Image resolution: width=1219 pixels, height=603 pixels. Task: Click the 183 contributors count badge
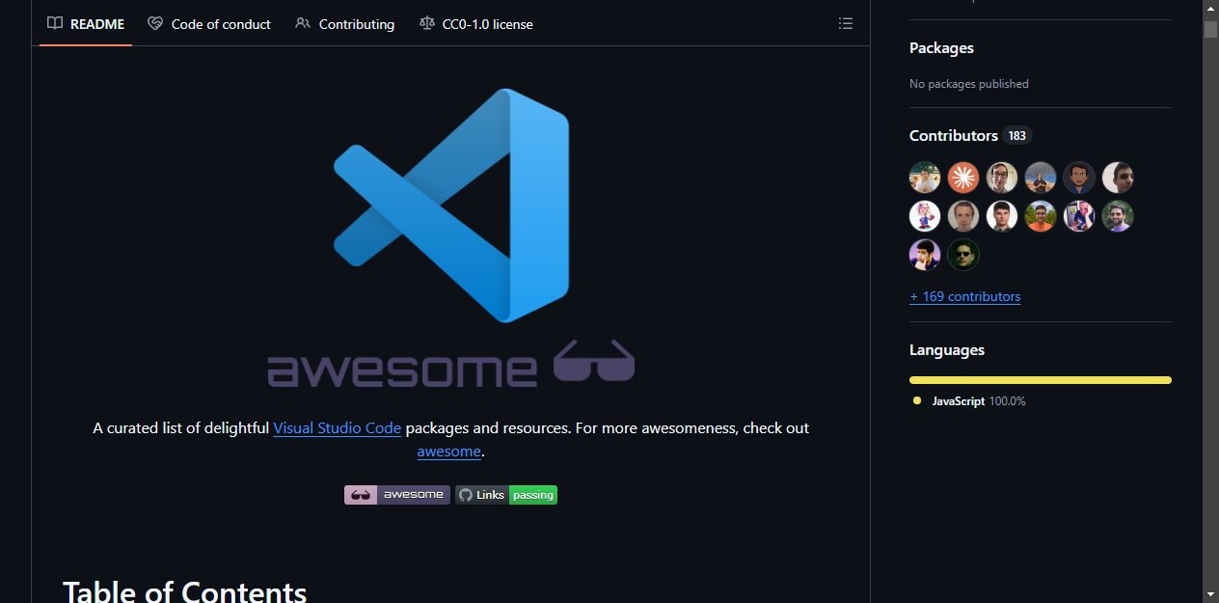point(1017,135)
